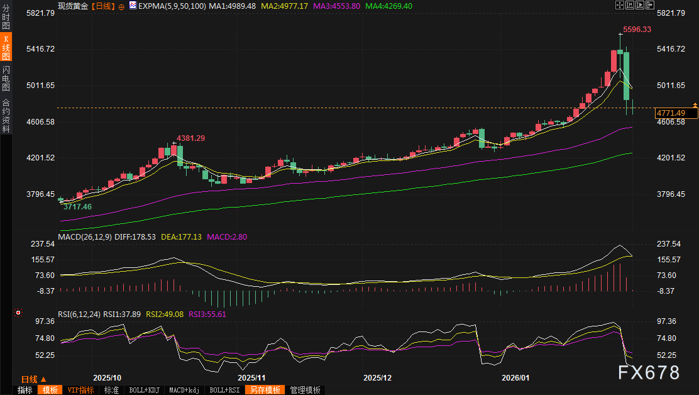Click the second layout icon at top right
699x395 pixels.
[x=629, y=5]
